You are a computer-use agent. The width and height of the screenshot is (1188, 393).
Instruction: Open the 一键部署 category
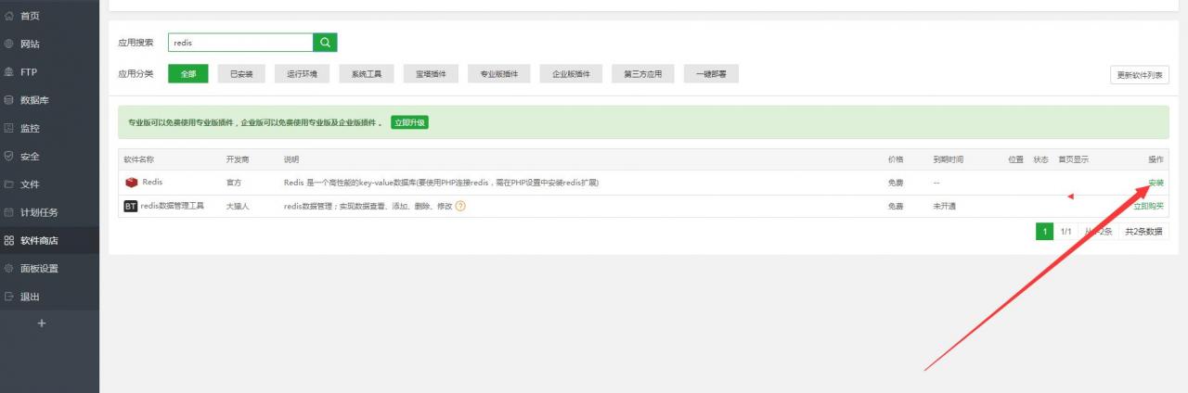[711, 74]
